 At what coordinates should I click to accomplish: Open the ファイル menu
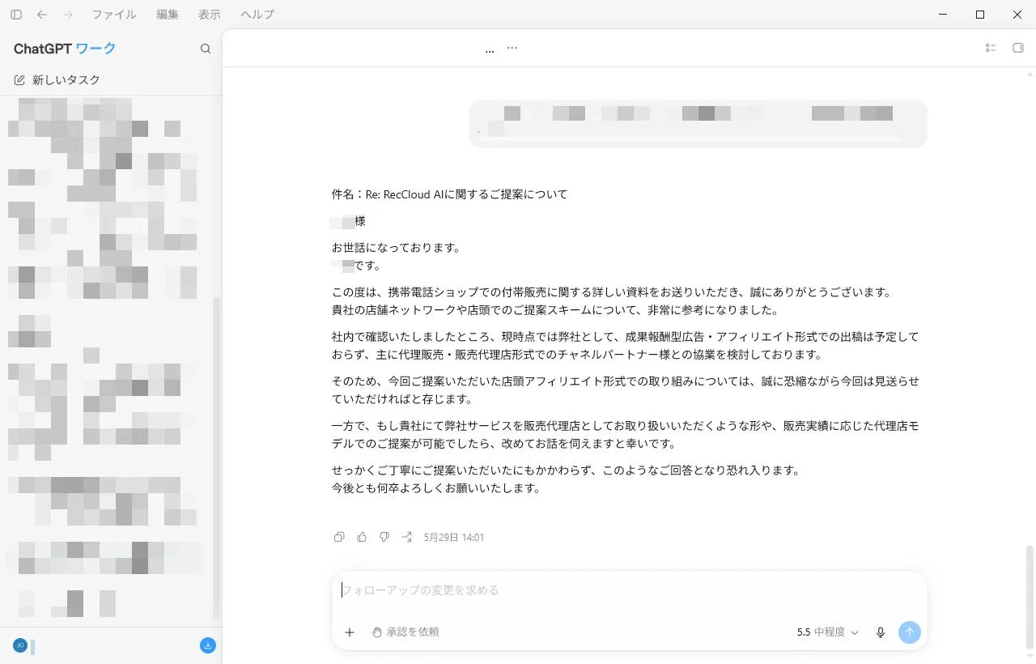coord(113,15)
